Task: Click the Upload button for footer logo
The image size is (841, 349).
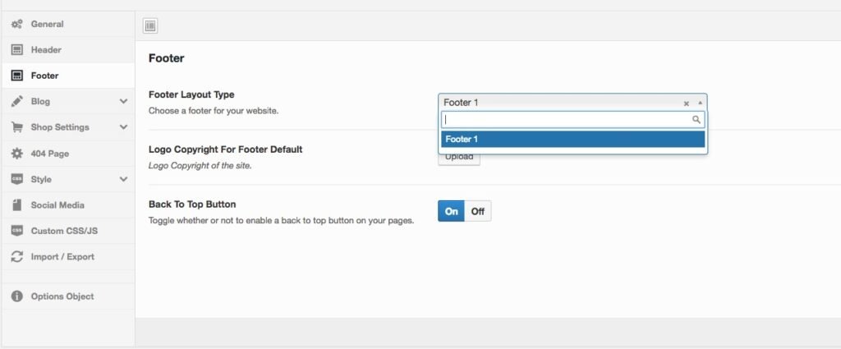Action: click(x=459, y=158)
